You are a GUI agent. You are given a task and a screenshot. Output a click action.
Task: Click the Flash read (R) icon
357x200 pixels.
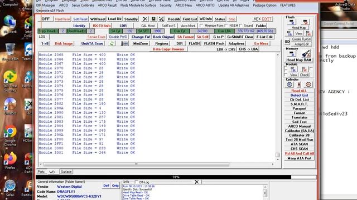coord(291,22)
